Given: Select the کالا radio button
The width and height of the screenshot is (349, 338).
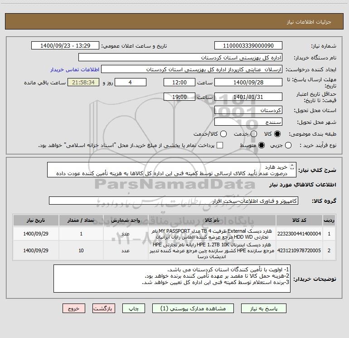Looking at the screenshot, I should click(277, 134).
